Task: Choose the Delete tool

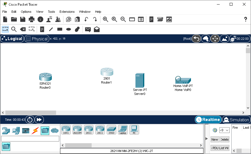Action: click(23, 29)
